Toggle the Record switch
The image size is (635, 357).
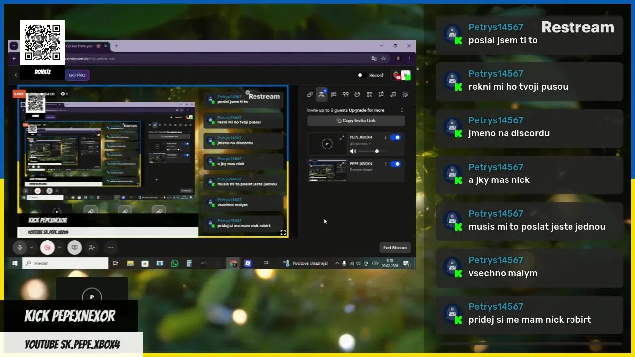[362, 75]
